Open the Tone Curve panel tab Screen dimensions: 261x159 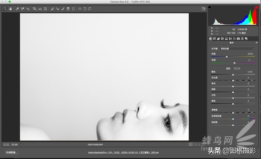214,38
